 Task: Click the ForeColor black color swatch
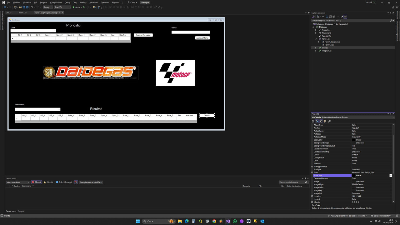tap(354, 176)
